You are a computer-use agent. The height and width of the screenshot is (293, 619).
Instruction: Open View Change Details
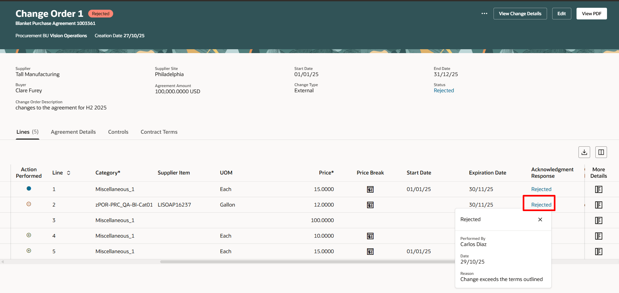(520, 14)
